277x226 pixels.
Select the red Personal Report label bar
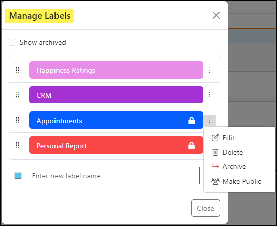(x=116, y=145)
